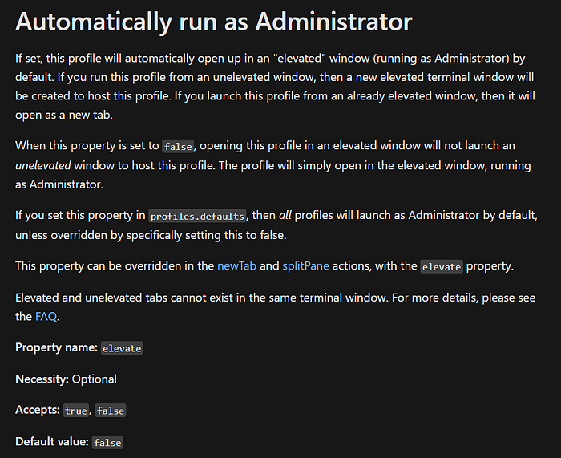Click the 'true' code under Accepts
Viewport: 561px width, 458px height.
click(x=76, y=411)
